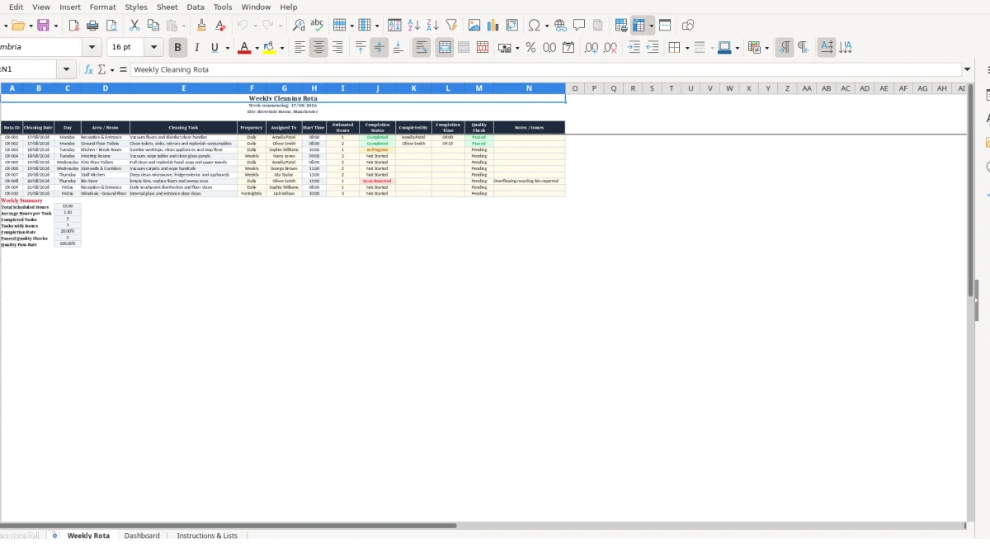
Task: Toggle Italic formatting
Action: [196, 48]
